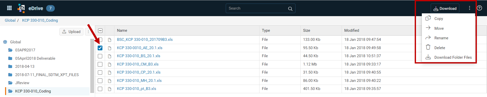Open the JReview folder in tree

22,83
